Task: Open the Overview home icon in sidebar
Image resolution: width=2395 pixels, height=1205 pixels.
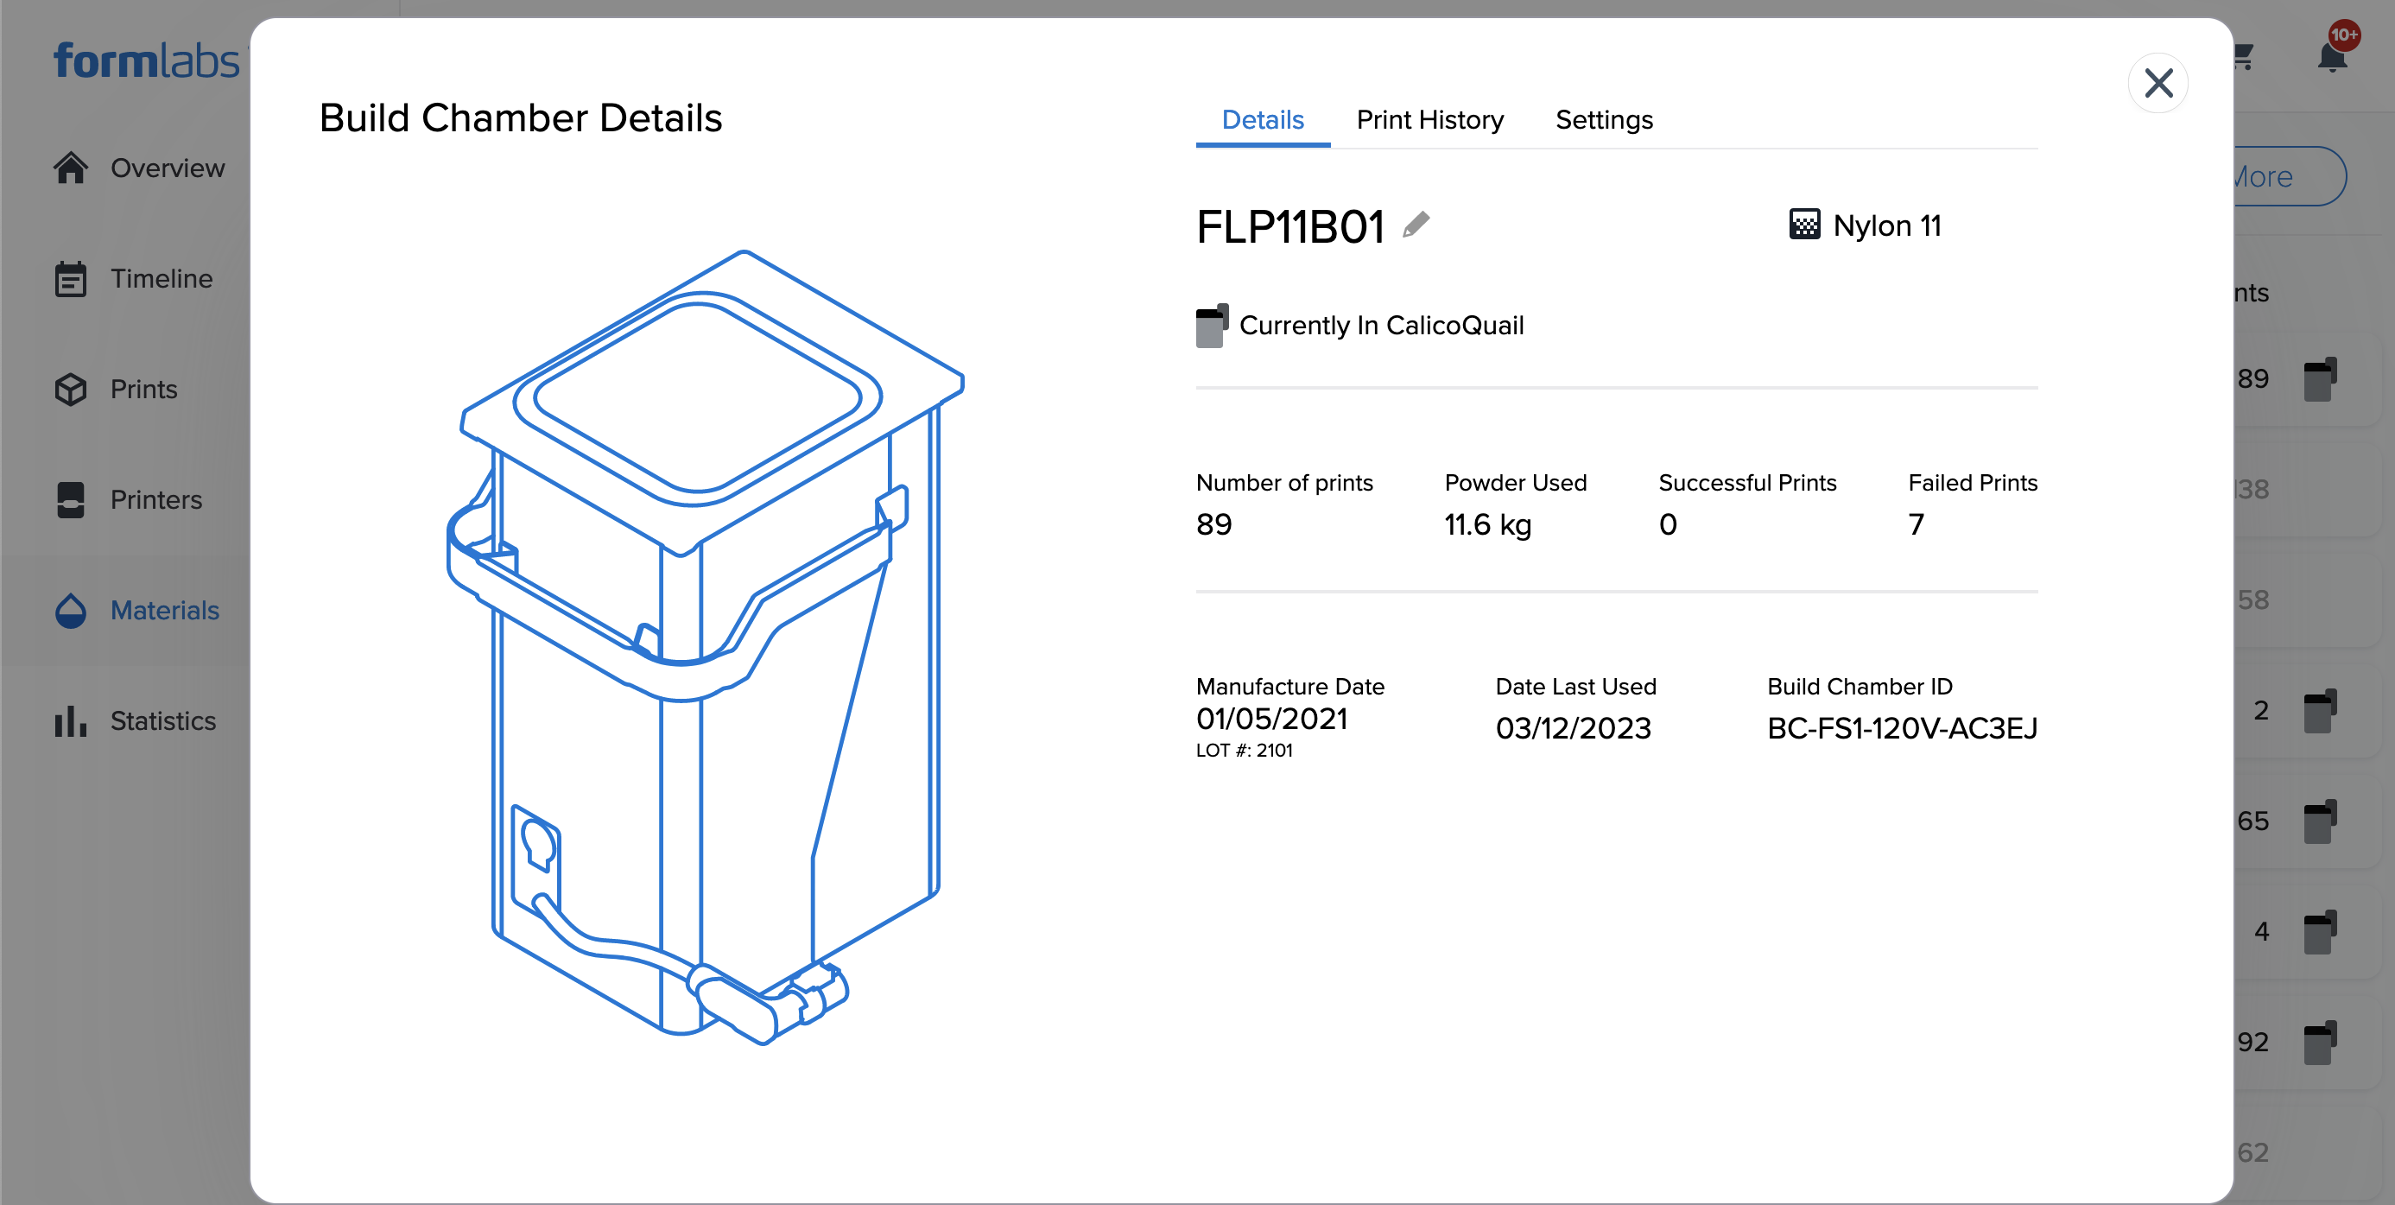Action: click(x=72, y=168)
